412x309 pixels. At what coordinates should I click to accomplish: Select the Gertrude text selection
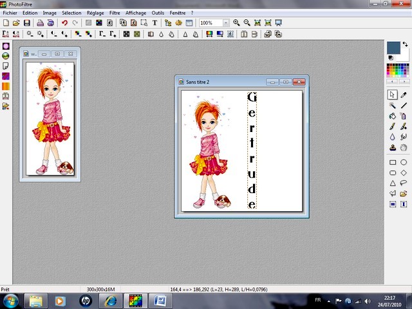coord(252,150)
